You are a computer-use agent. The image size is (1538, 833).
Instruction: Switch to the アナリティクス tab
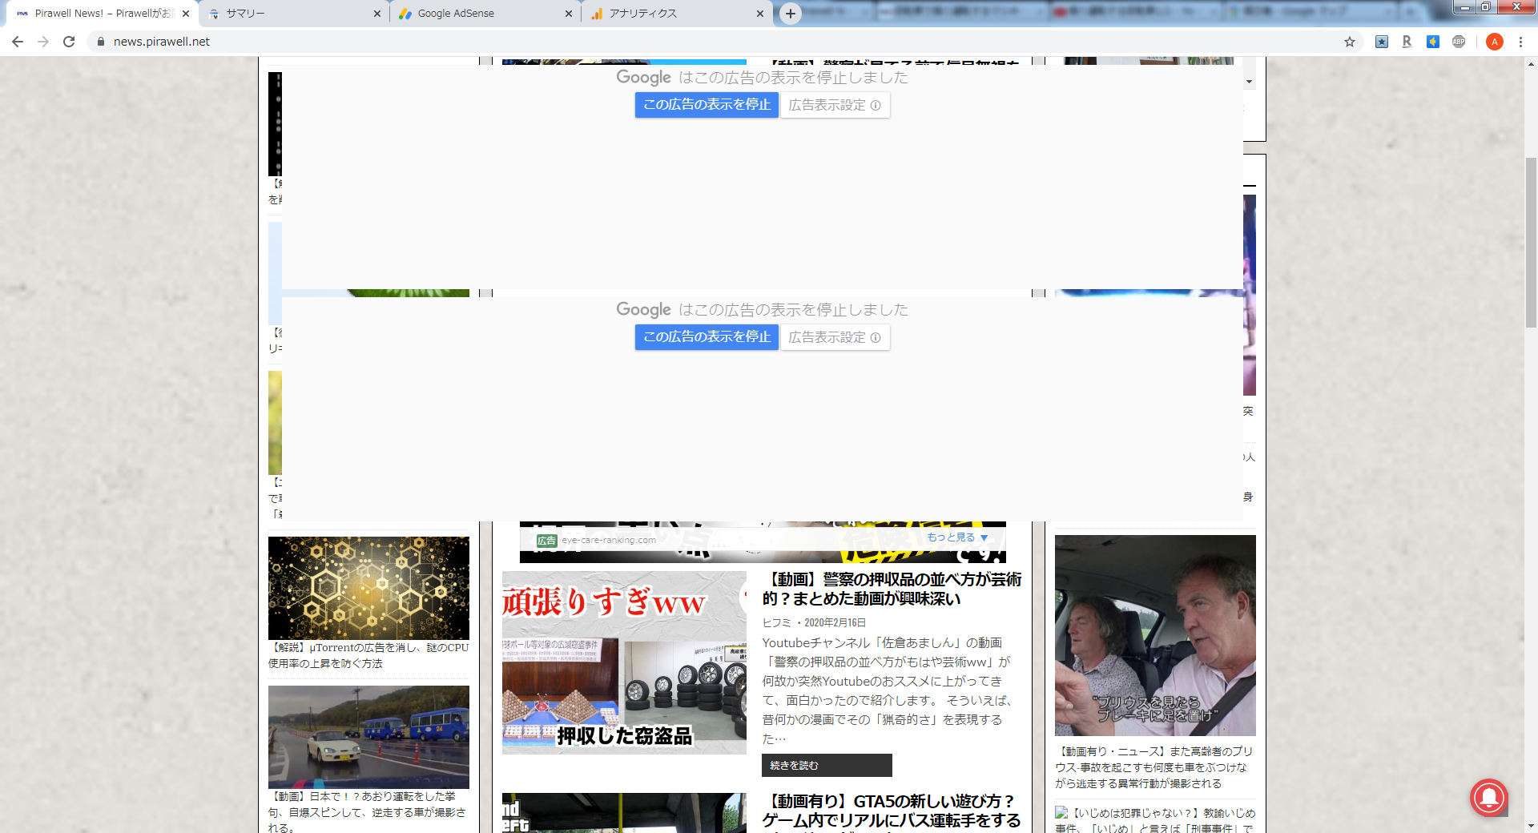(x=678, y=14)
